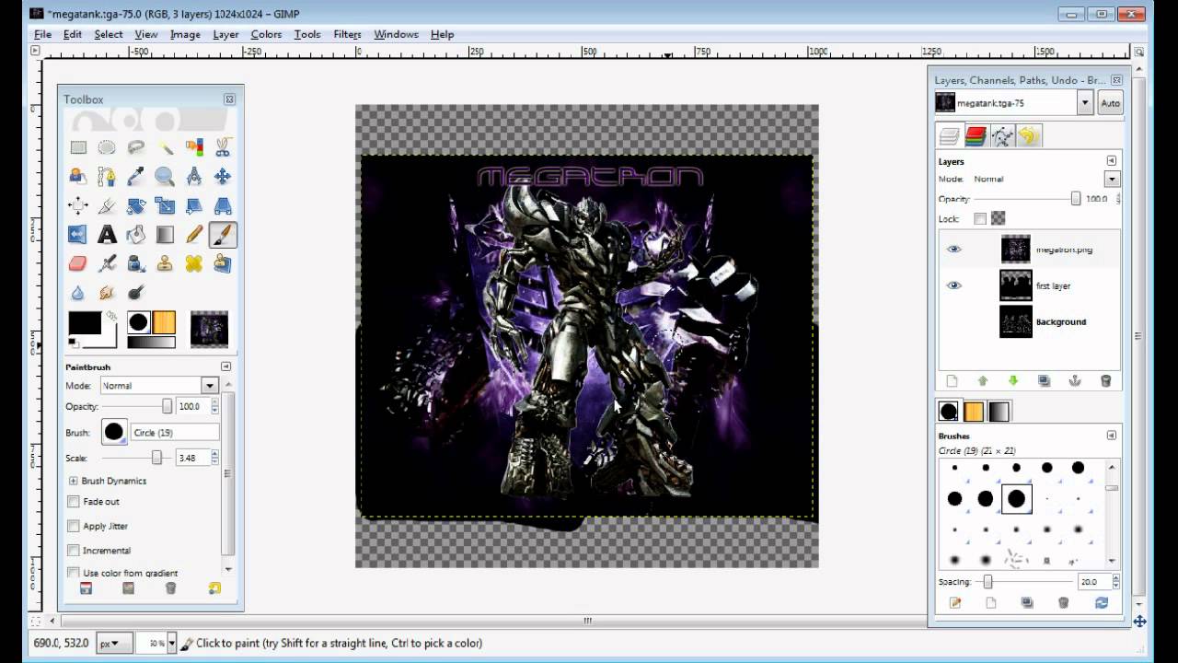
Task: Open the Layers Mode dropdown arrow
Action: [x=1113, y=180]
